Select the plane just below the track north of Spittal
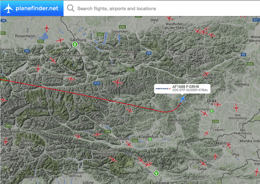The width and height of the screenshot is (260, 184). point(129,110)
